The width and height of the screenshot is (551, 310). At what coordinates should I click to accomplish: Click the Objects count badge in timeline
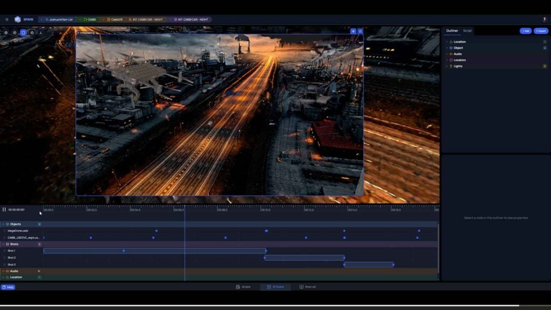39,224
